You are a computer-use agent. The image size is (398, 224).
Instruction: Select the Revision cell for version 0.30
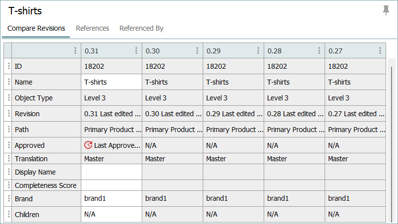172,114
